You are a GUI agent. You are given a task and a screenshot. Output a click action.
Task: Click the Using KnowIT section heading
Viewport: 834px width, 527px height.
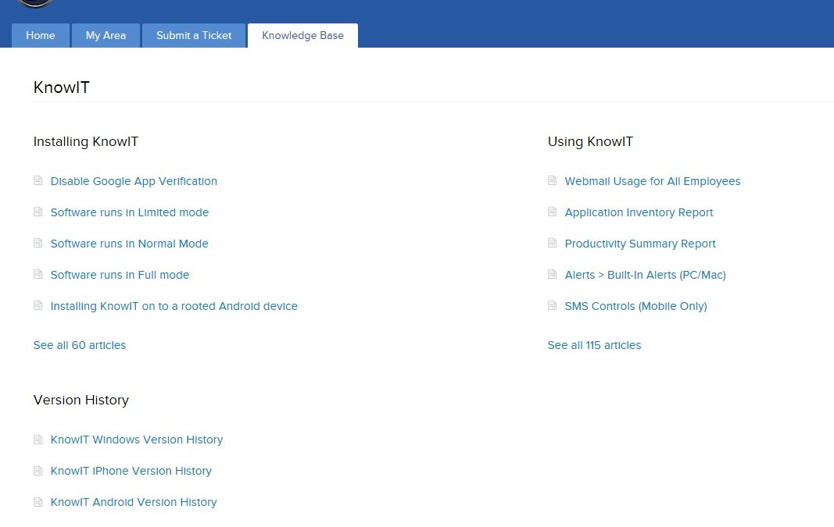(590, 142)
